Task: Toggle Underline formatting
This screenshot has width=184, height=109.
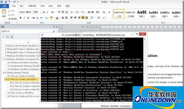Action: click(x=28, y=18)
